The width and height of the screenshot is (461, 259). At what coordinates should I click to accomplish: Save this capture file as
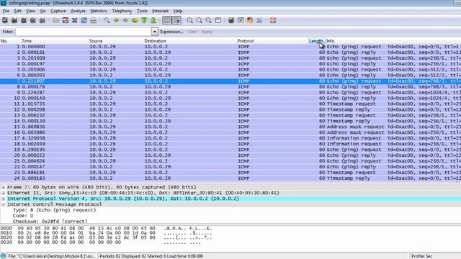click(66, 20)
